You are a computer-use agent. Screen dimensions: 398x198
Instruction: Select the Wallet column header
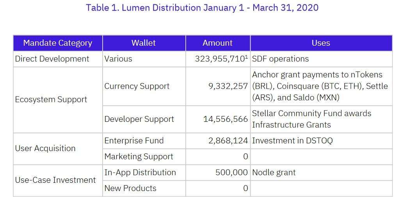144,43
